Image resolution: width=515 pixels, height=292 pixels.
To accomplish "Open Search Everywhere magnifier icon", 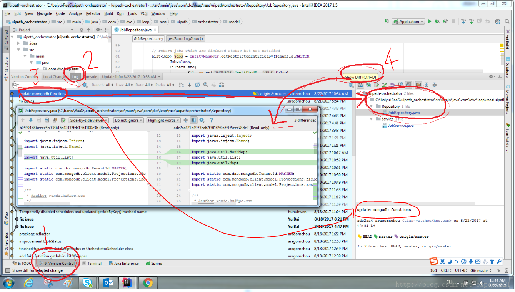I will pyautogui.click(x=507, y=22).
